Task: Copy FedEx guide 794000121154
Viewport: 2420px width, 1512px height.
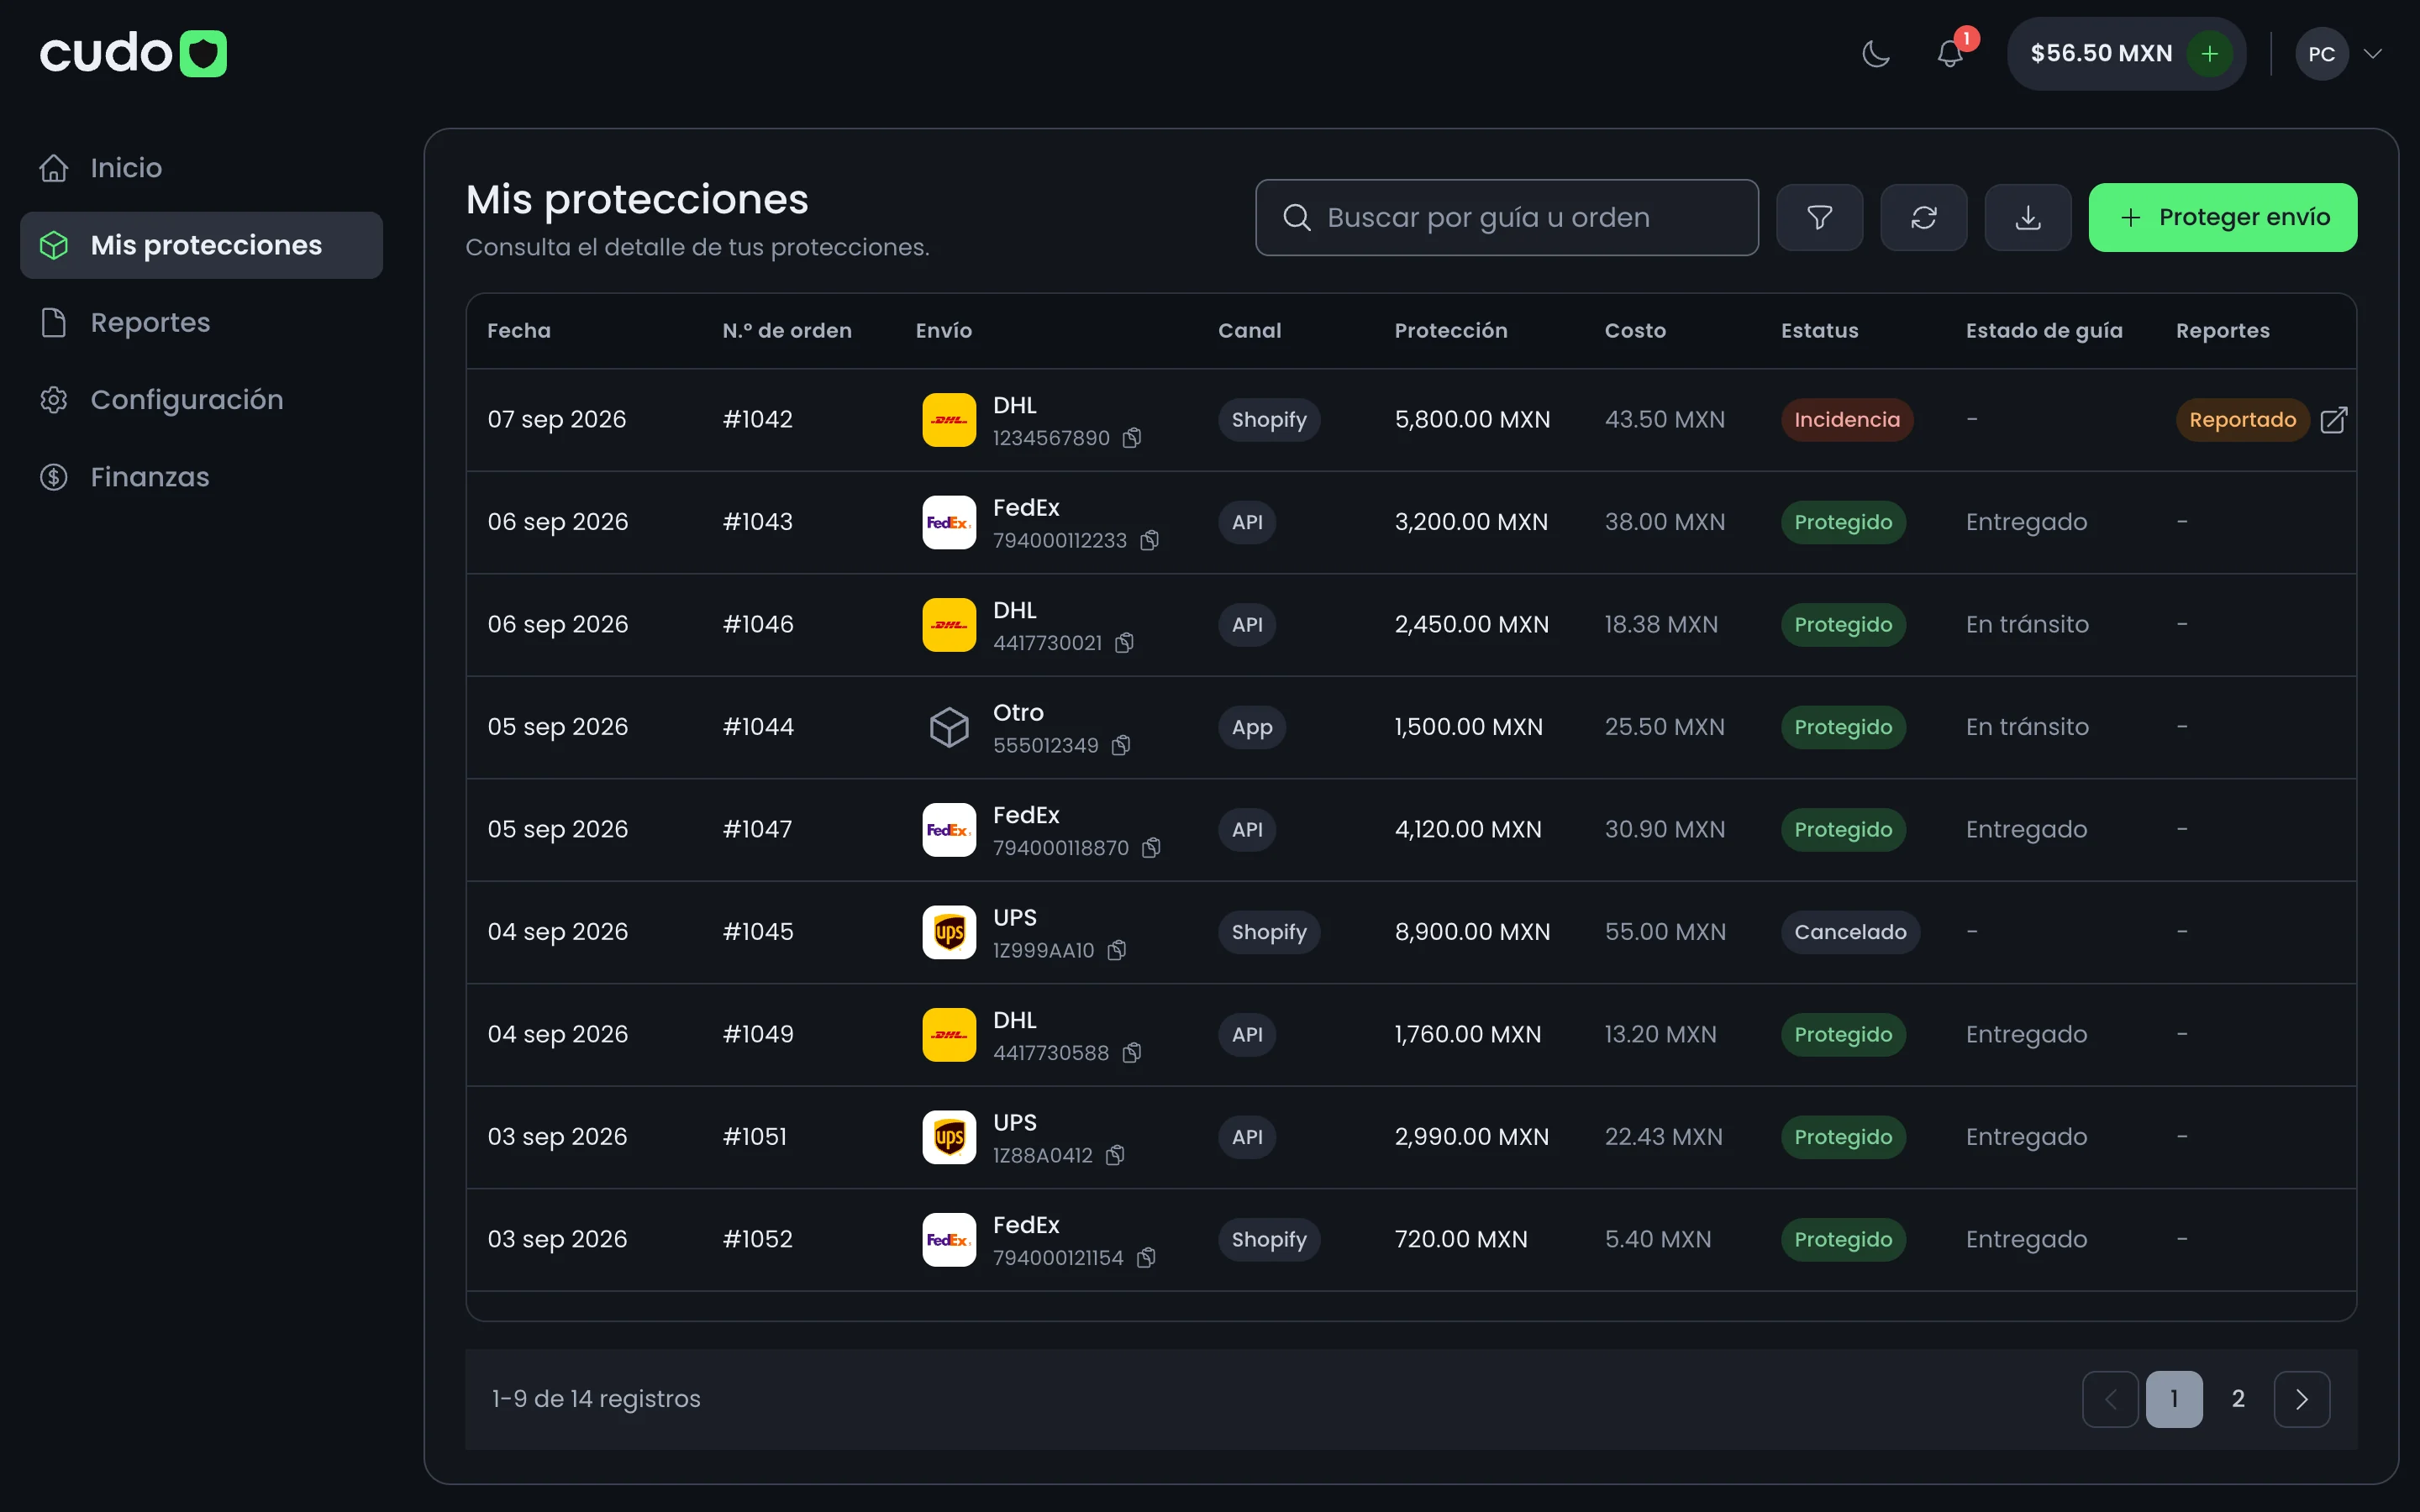Action: click(x=1147, y=1258)
